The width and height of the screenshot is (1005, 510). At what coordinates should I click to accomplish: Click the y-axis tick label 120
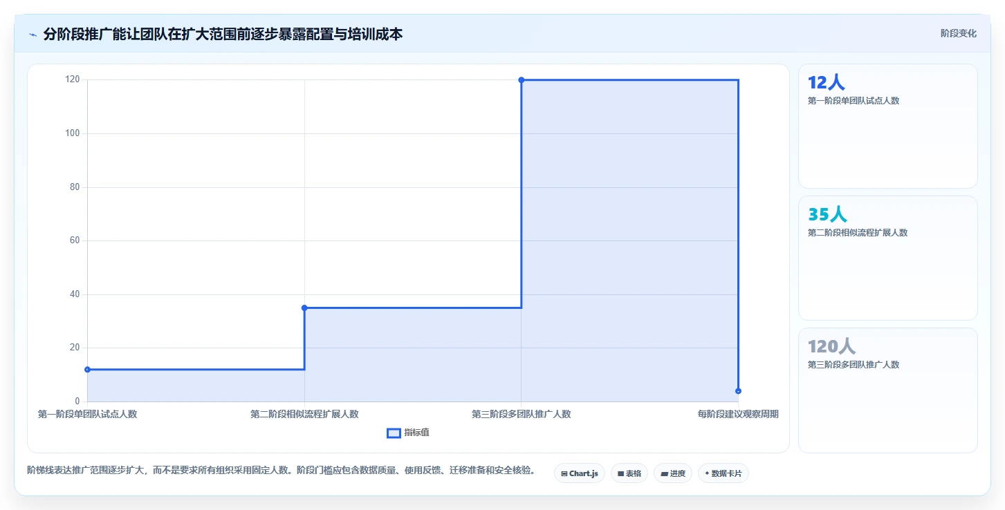tap(73, 80)
